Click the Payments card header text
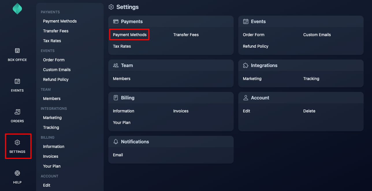The height and width of the screenshot is (191, 372). pyautogui.click(x=132, y=21)
